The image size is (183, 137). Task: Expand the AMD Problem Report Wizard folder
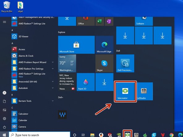[x=33, y=62]
